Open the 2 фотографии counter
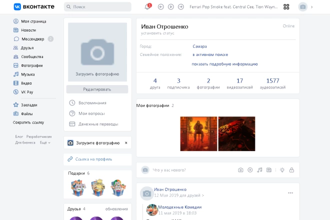 pyautogui.click(x=208, y=83)
